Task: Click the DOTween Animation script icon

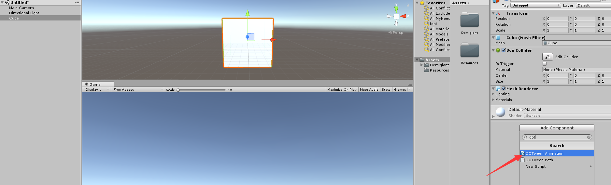Action: pyautogui.click(x=523, y=153)
